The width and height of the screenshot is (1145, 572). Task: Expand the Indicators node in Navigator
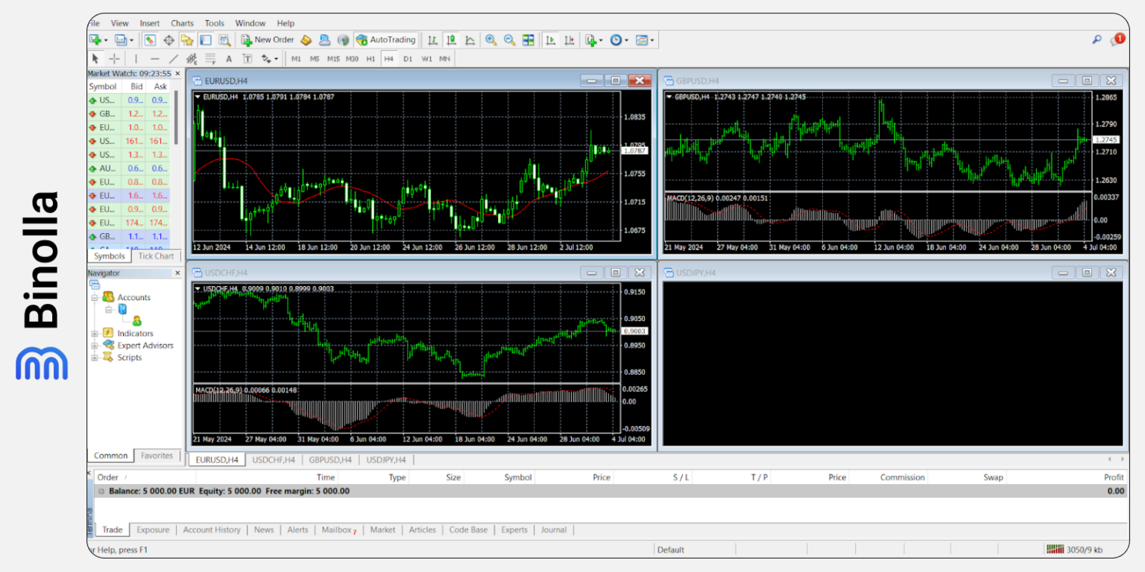point(95,333)
